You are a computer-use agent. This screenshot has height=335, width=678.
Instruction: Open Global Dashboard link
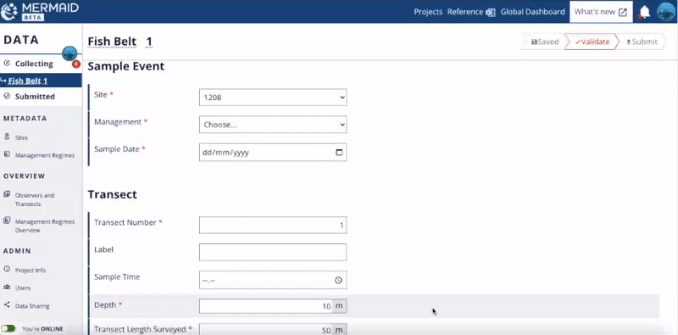(x=532, y=12)
